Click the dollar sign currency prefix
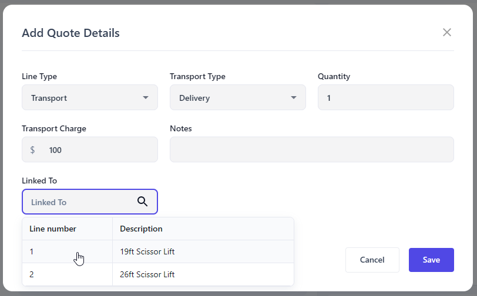The width and height of the screenshot is (477, 296). (33, 150)
